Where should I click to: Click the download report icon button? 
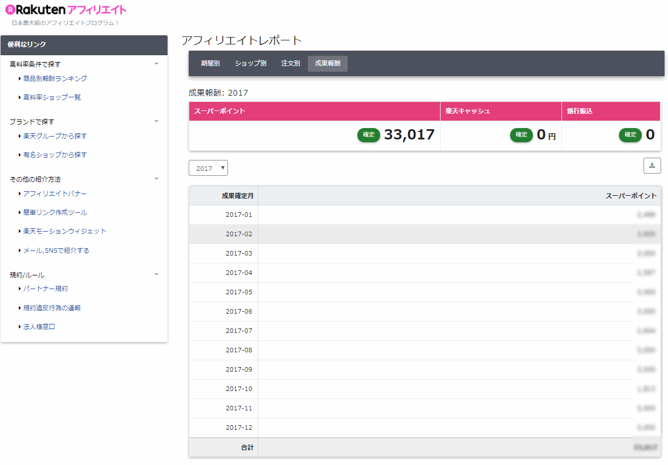point(652,166)
